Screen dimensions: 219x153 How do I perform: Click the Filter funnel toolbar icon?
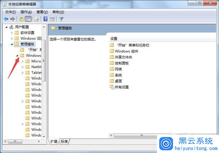click(x=61, y=19)
